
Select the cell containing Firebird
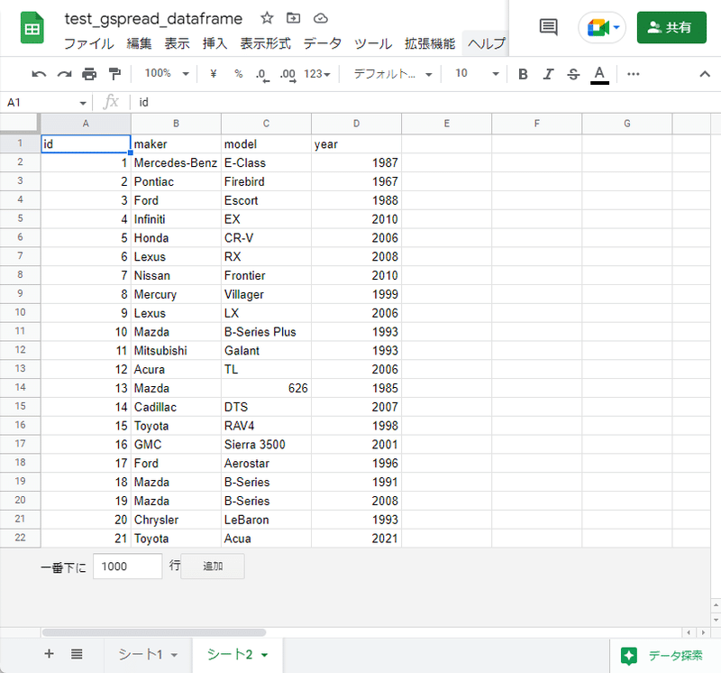click(x=266, y=182)
